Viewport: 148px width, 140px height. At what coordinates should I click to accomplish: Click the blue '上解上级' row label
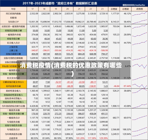click(13, 51)
